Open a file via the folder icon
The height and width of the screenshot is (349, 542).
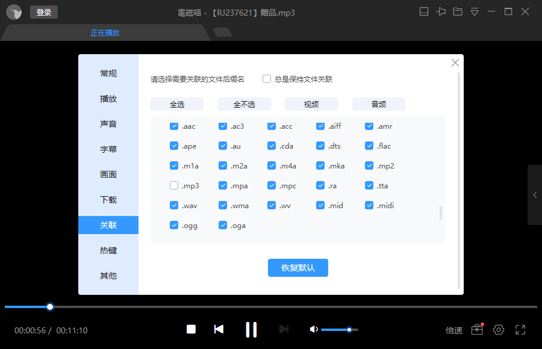pyautogui.click(x=458, y=12)
